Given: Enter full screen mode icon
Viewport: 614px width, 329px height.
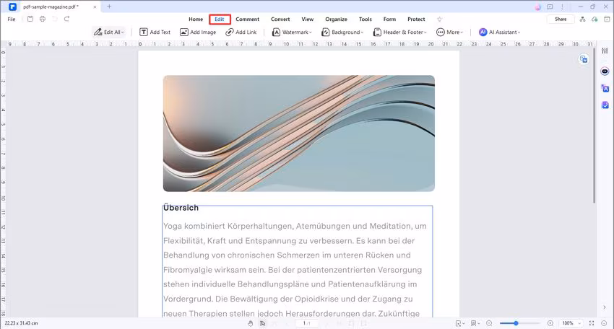Looking at the screenshot, I should click(592, 323).
